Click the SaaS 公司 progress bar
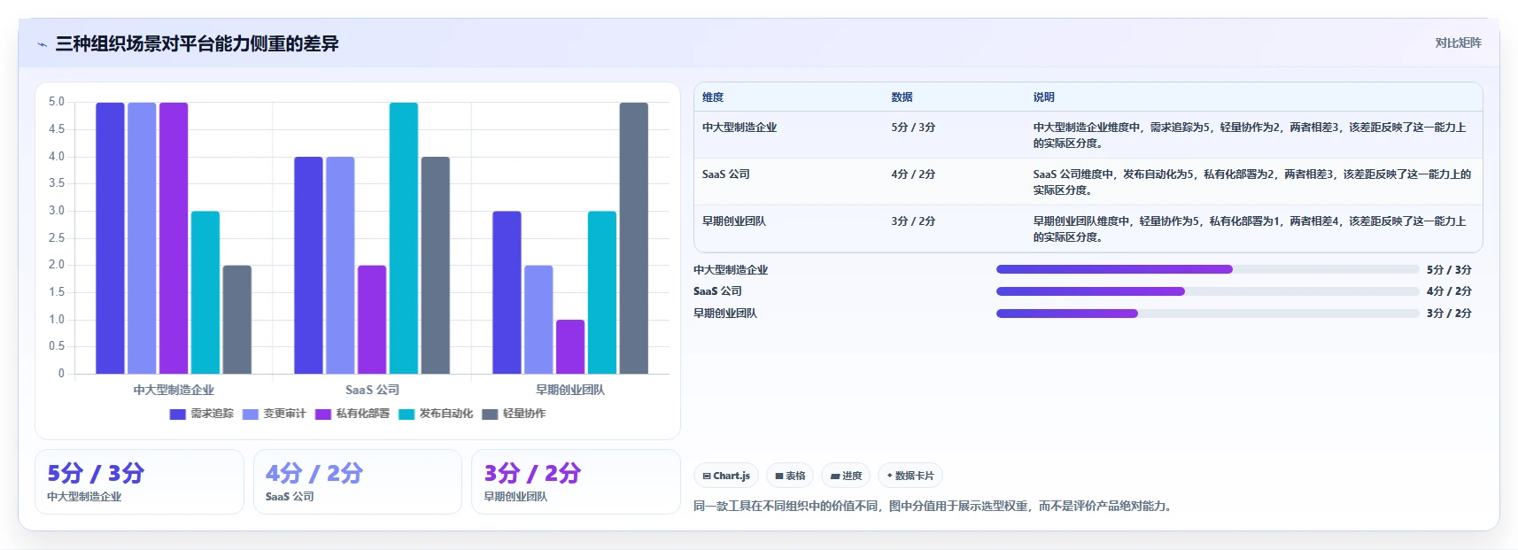Screen dimensions: 1518x550 click(x=1207, y=291)
